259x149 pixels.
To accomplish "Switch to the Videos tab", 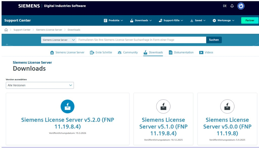I will click(206, 53).
